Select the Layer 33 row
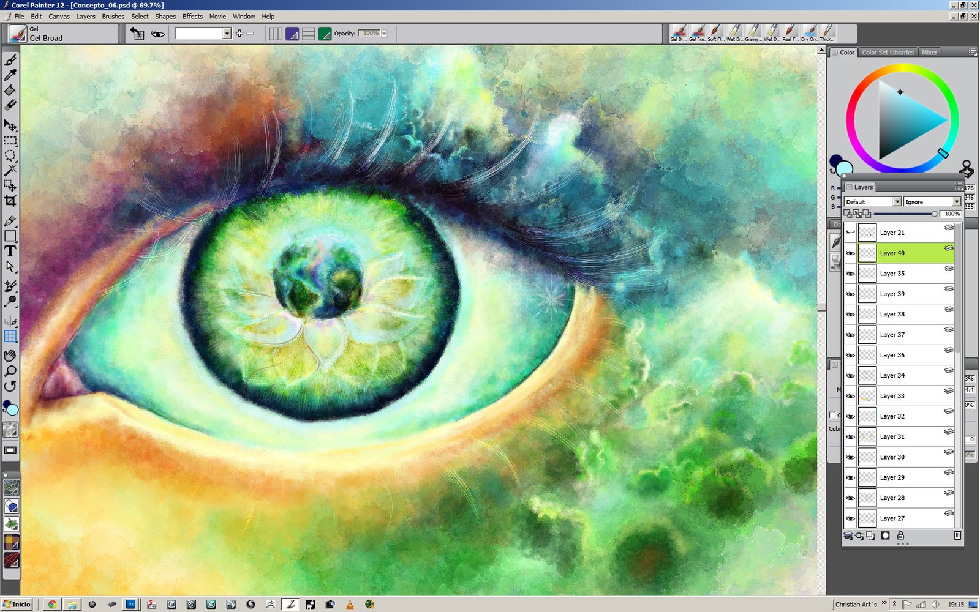The height and width of the screenshot is (612, 980). tap(899, 396)
